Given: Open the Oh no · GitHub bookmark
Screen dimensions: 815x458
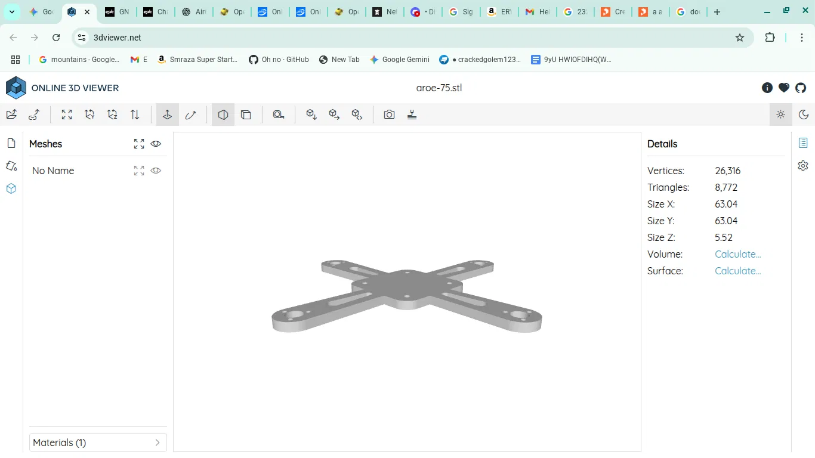Looking at the screenshot, I should click(279, 60).
